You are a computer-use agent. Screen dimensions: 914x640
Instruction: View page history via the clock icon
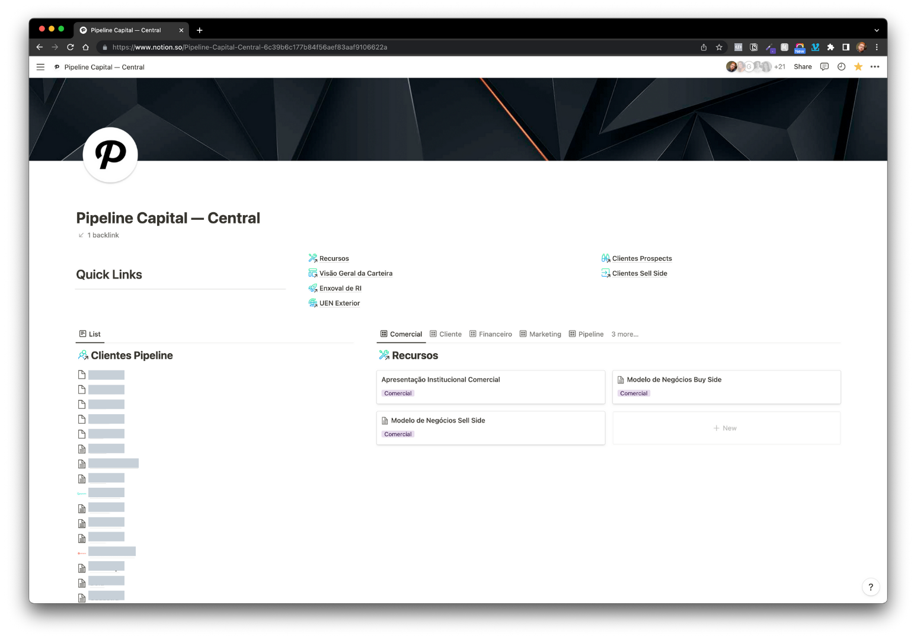[841, 67]
